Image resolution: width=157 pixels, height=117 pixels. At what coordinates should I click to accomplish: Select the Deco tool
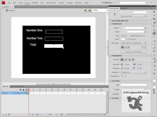(x=154, y=51)
